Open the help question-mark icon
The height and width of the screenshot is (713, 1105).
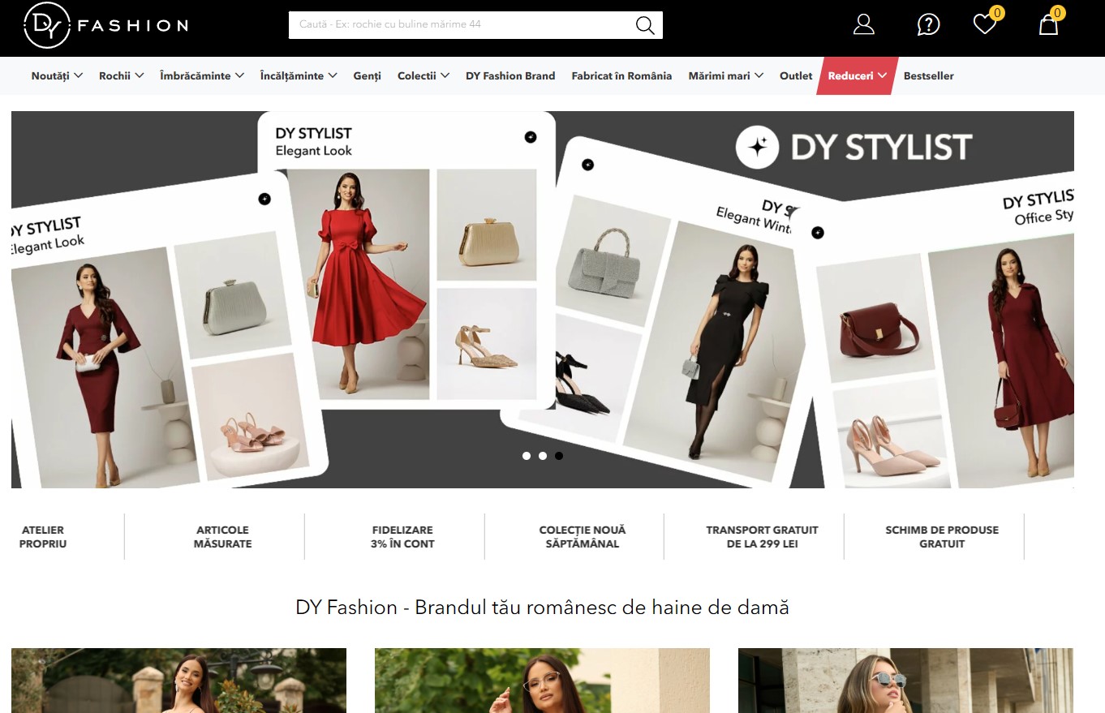[x=928, y=24]
